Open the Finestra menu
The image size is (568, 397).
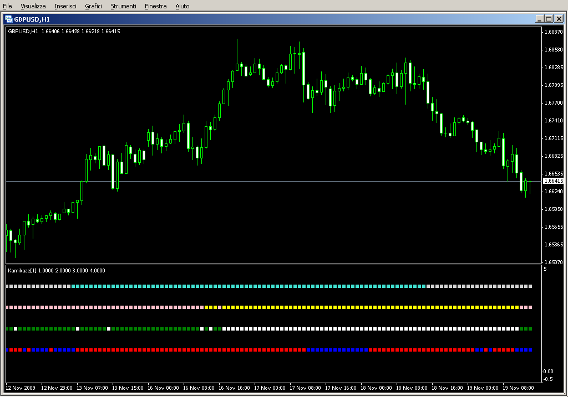pyautogui.click(x=155, y=6)
